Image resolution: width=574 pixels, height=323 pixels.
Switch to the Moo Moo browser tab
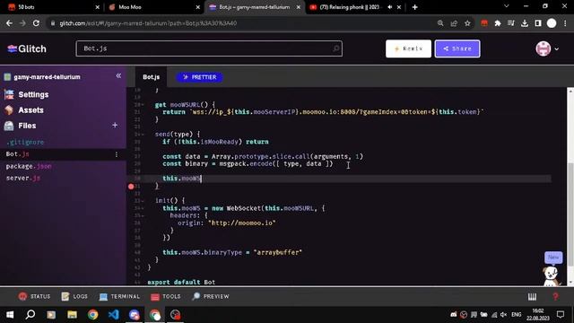point(153,7)
